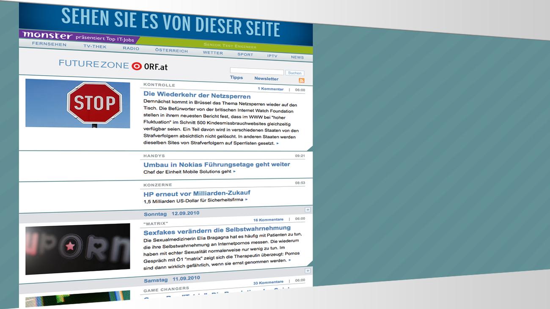The height and width of the screenshot is (309, 550).
Task: Open the '16 Kommentare' link
Action: click(x=268, y=220)
